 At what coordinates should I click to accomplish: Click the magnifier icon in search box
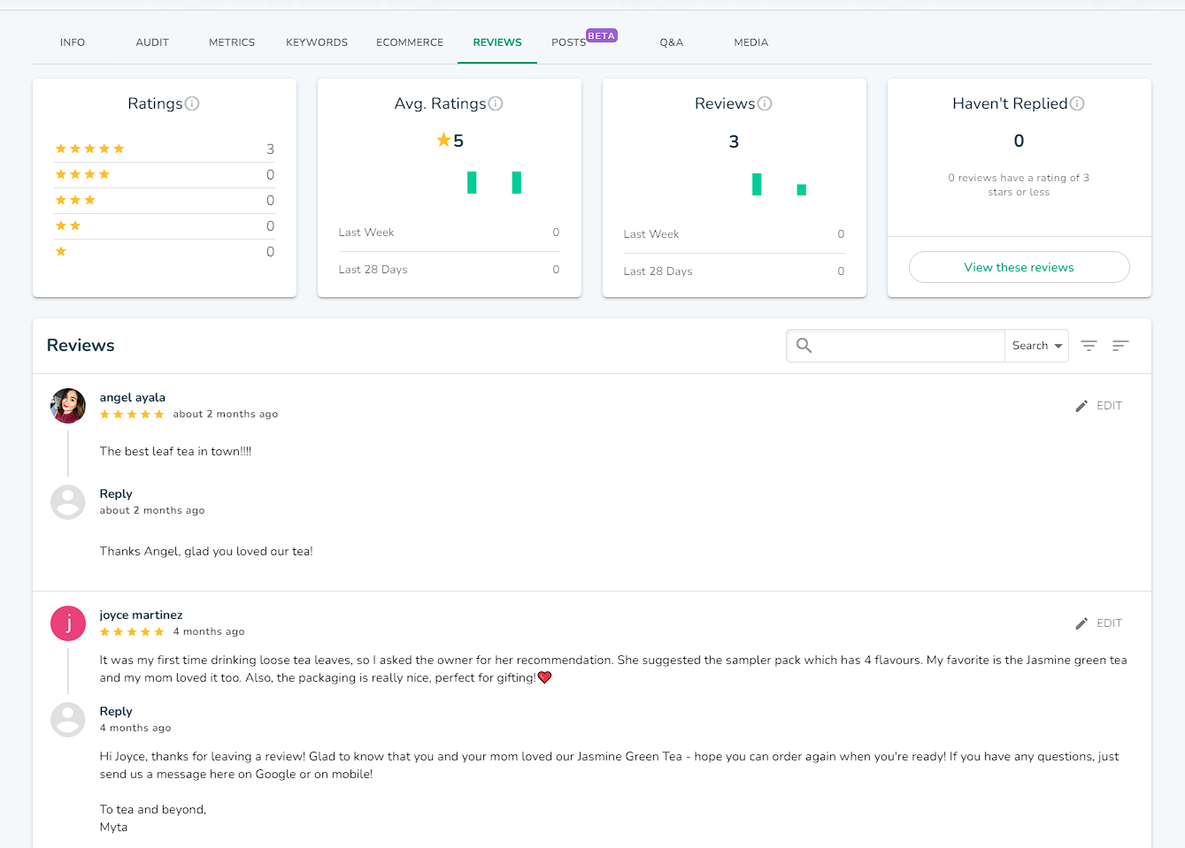pos(804,346)
